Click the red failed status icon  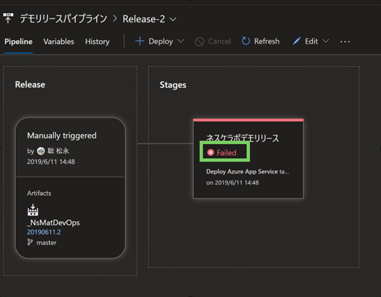click(x=210, y=153)
